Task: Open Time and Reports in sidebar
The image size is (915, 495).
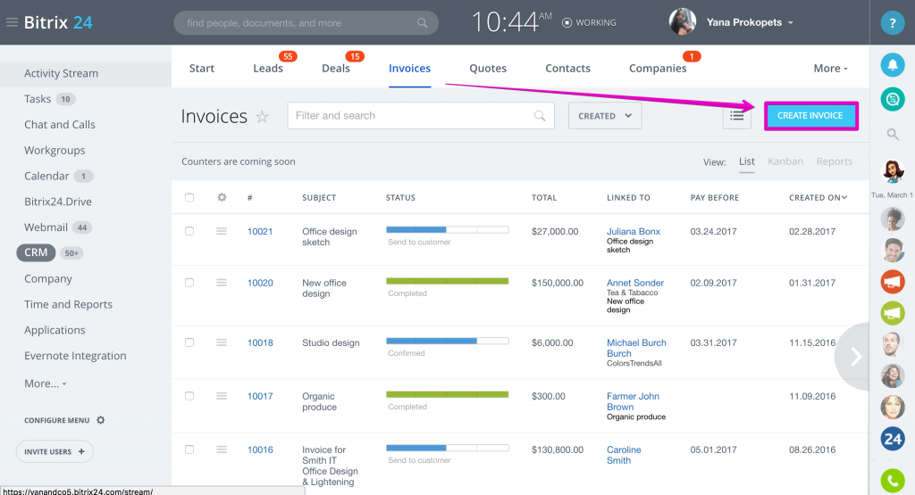Action: 68,304
